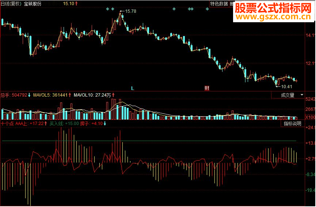Click the rightmost diamond info marker

pyautogui.click(x=207, y=9)
